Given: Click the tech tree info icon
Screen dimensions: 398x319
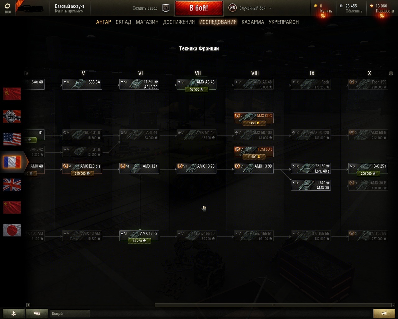Looking at the screenshot, I should click(x=391, y=73).
